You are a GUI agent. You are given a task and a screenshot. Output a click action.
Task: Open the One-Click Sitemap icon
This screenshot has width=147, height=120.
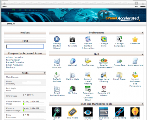104,112
